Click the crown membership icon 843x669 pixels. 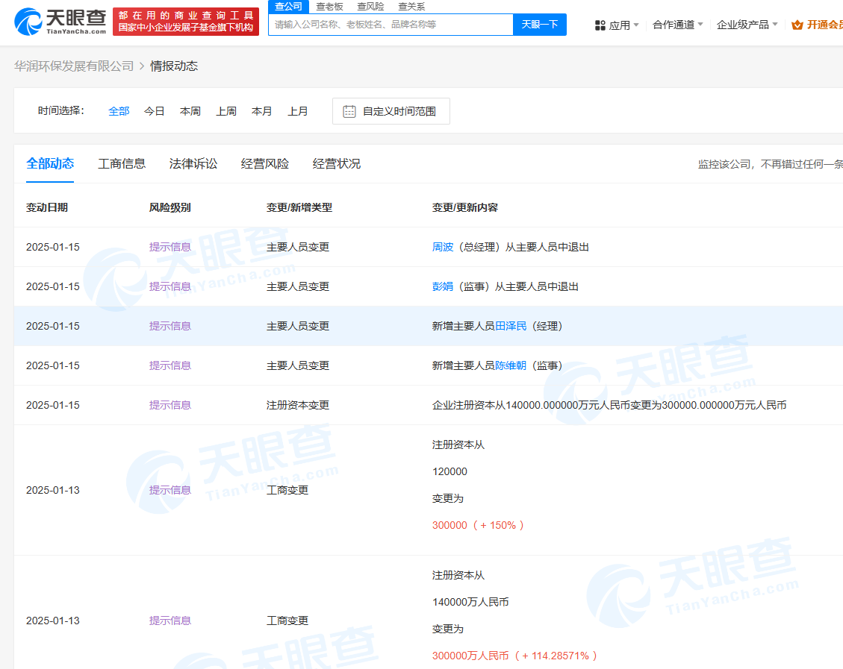click(797, 25)
